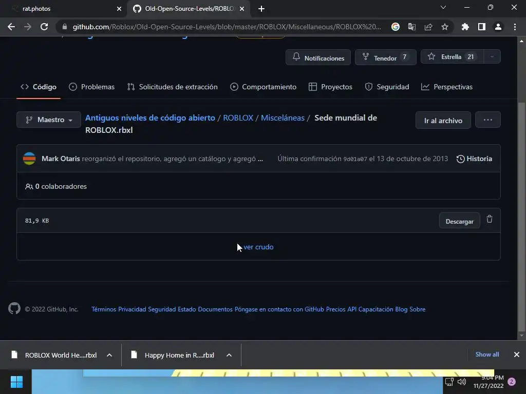Open the extensions puzzle icon
The image size is (526, 394).
click(x=465, y=27)
